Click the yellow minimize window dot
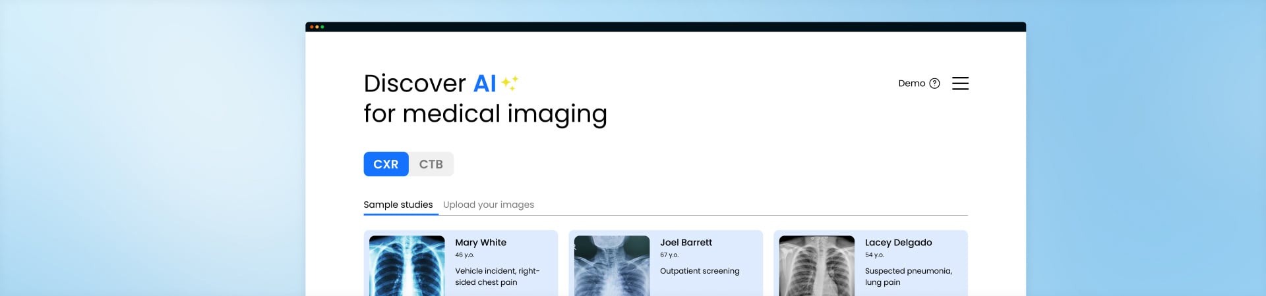The width and height of the screenshot is (1266, 296). (x=316, y=27)
